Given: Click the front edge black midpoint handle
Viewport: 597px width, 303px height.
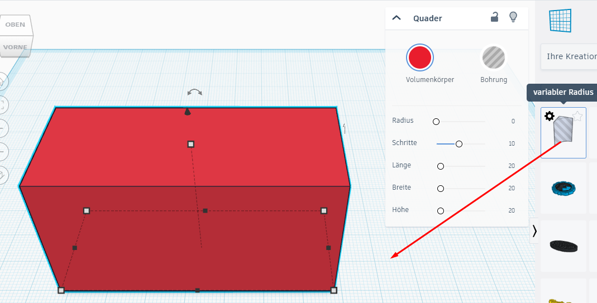Looking at the screenshot, I should pyautogui.click(x=197, y=290).
